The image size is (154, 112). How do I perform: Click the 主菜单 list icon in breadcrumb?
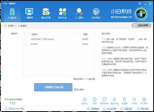pos(5,26)
